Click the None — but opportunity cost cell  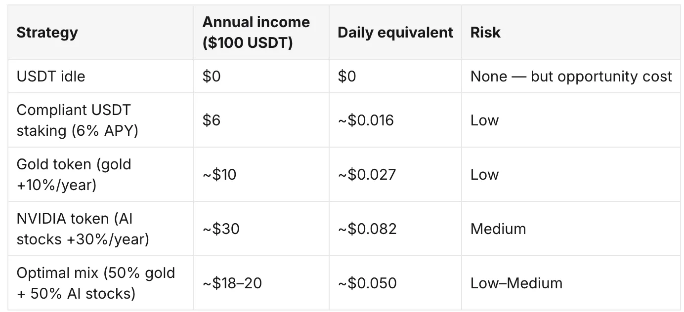click(x=571, y=77)
